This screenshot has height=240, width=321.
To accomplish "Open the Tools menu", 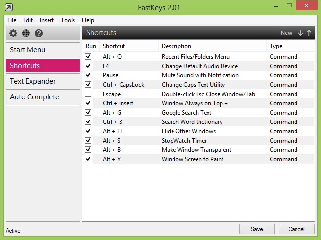I will coord(68,20).
